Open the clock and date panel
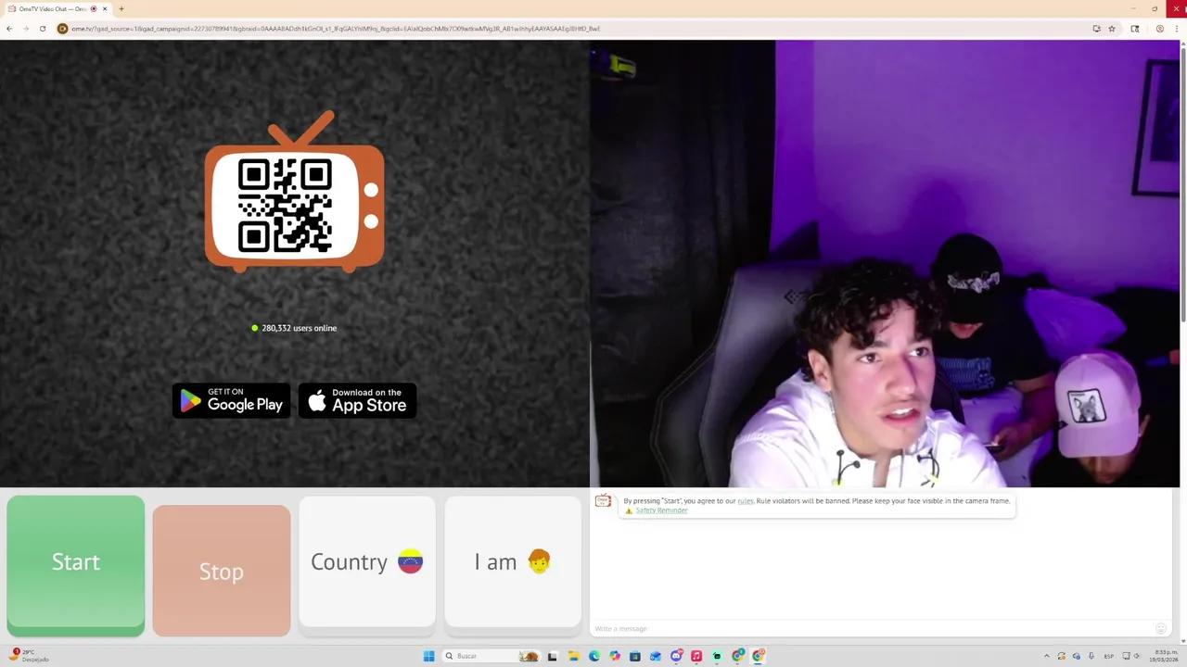1187x667 pixels. tap(1164, 656)
